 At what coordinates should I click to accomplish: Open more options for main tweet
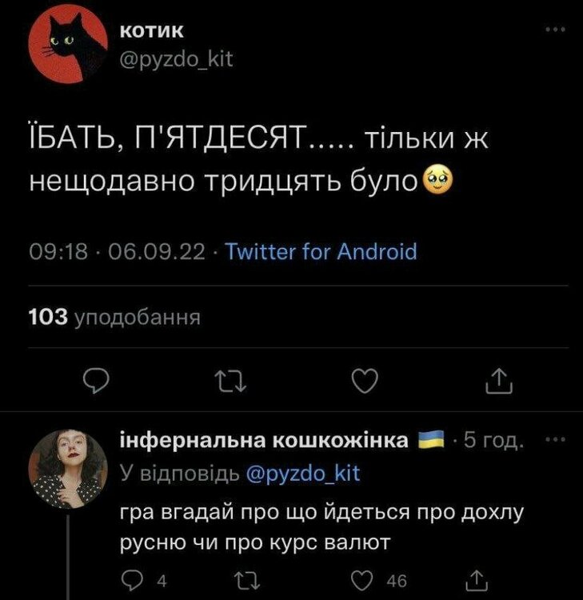[x=553, y=30]
